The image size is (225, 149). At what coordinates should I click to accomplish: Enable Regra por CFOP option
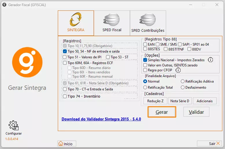tap(145, 70)
